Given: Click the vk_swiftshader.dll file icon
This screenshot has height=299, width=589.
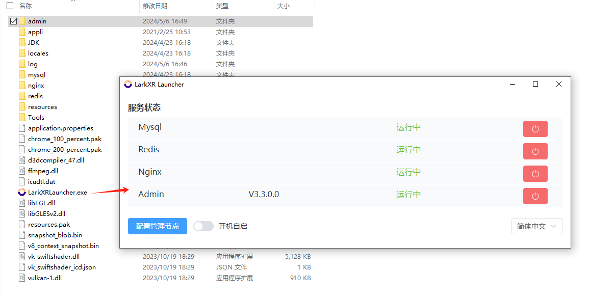Looking at the screenshot, I should [22, 256].
